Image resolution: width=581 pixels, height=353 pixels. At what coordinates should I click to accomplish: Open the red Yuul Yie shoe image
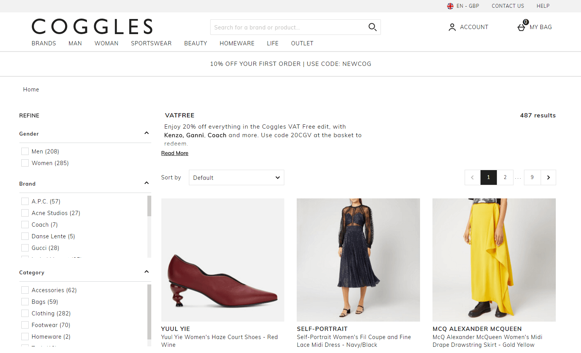223,260
